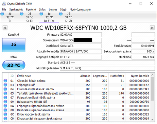Click status icon of attribute 01
Screen dimensions: 157x124
pyautogui.click(x=5, y=81)
